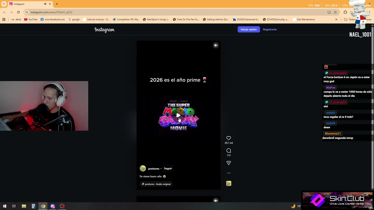Switch to Chrome in the taskbar
Screen dimensions: 374x210
click(43, 206)
